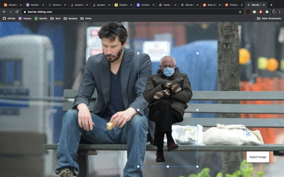The height and width of the screenshot is (177, 284).
Task: Expand the Tech bookmarks folder
Action: click(55, 18)
